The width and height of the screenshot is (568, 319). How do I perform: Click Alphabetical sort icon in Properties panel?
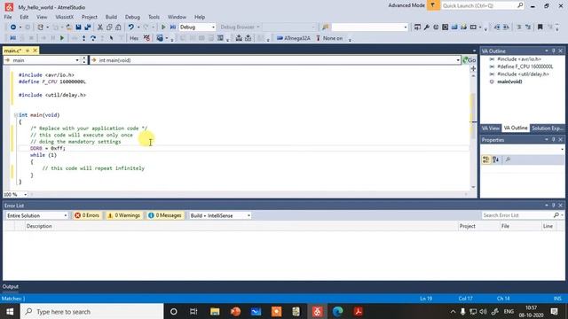tap(495, 159)
